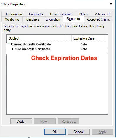Click the Remove... certificate button
This screenshot has width=116, height=138.
coord(69,122)
